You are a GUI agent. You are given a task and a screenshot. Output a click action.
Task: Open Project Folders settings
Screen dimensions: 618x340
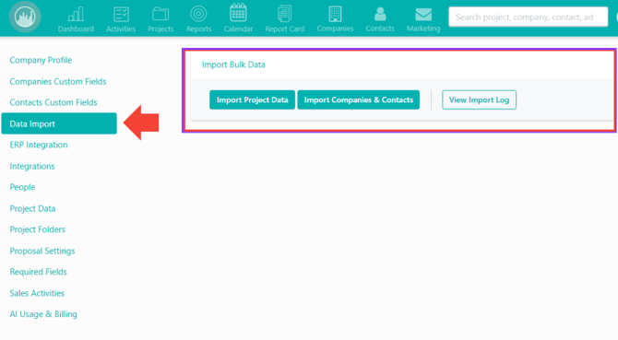coord(38,229)
